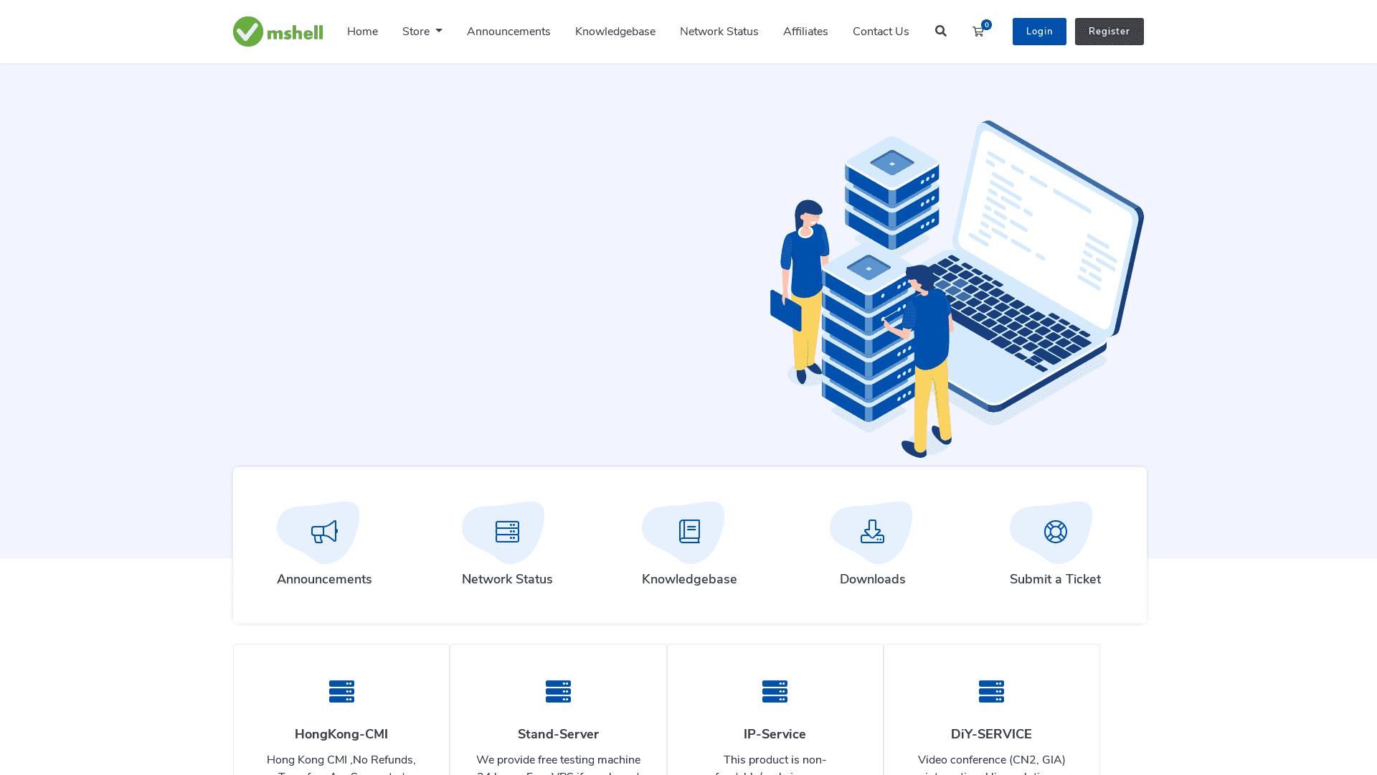
Task: Open the Affiliates nav item
Action: click(x=805, y=32)
